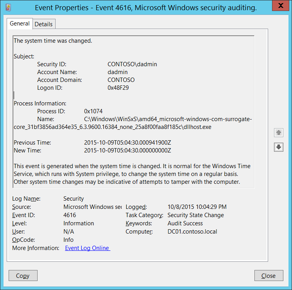This screenshot has height=290, width=292.
Task: Click the Task Category field Security State Change
Action: [196, 215]
